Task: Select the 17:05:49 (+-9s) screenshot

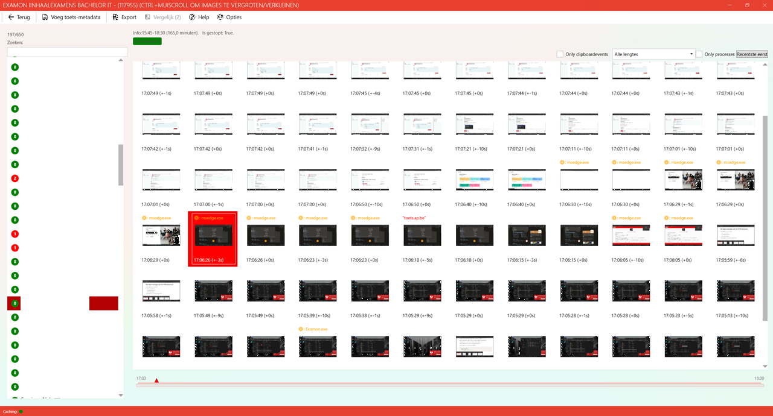Action: [x=213, y=291]
